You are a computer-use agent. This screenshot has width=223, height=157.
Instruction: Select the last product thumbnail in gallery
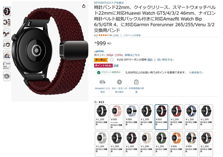(x=7, y=76)
